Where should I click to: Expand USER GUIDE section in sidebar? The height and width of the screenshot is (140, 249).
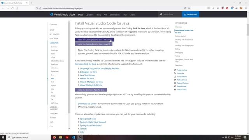[x=54, y=38]
